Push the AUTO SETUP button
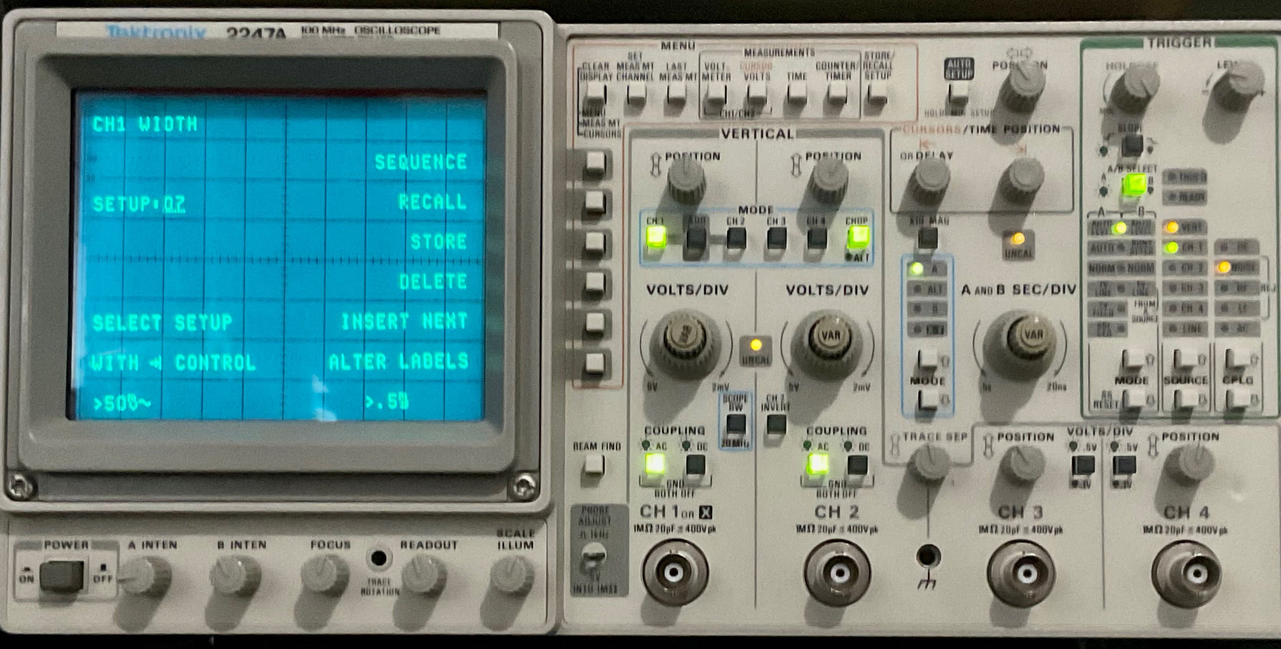1281x649 pixels. pyautogui.click(x=958, y=93)
